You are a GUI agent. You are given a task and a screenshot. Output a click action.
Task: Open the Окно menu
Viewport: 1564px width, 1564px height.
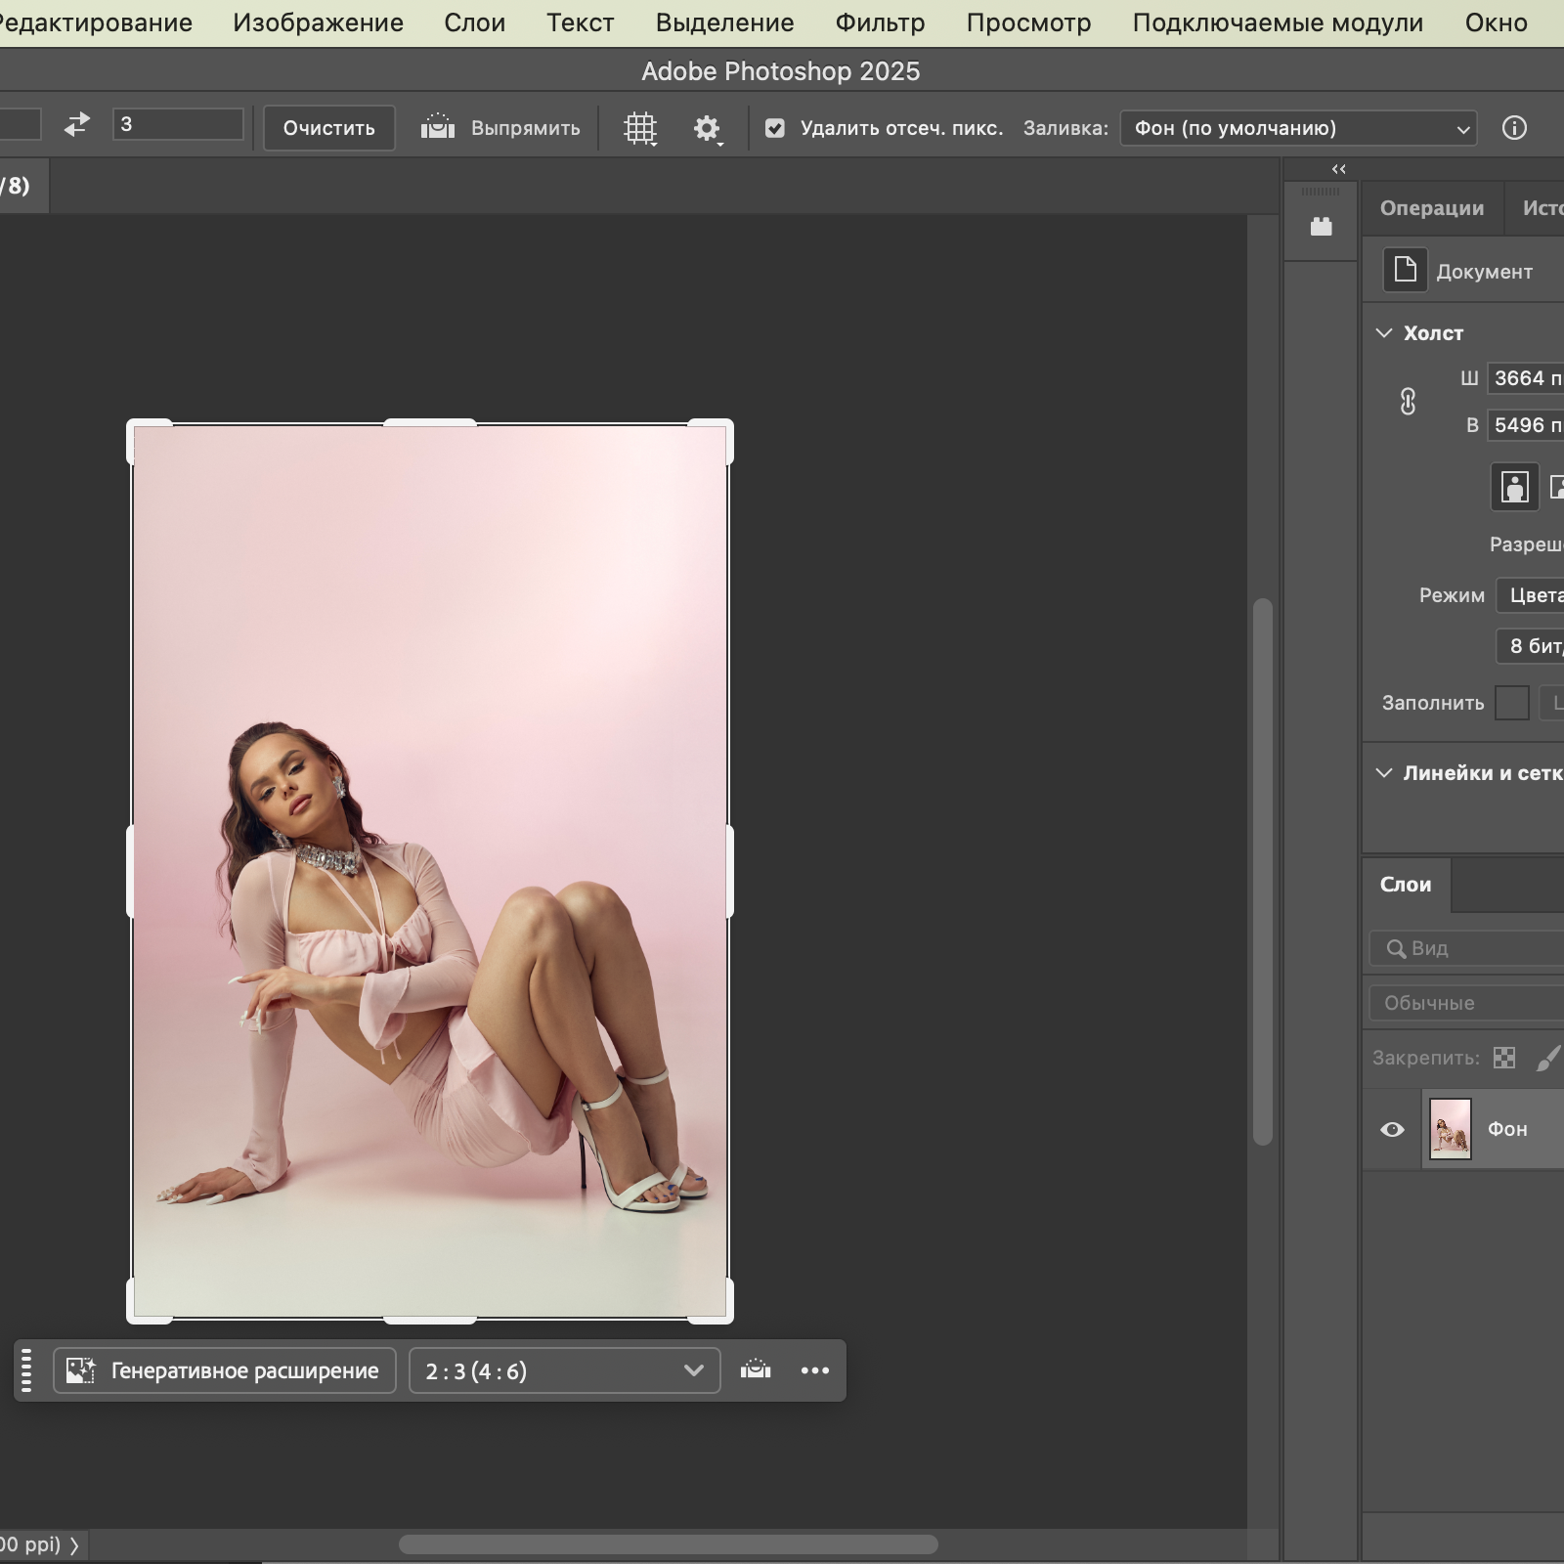point(1496,22)
